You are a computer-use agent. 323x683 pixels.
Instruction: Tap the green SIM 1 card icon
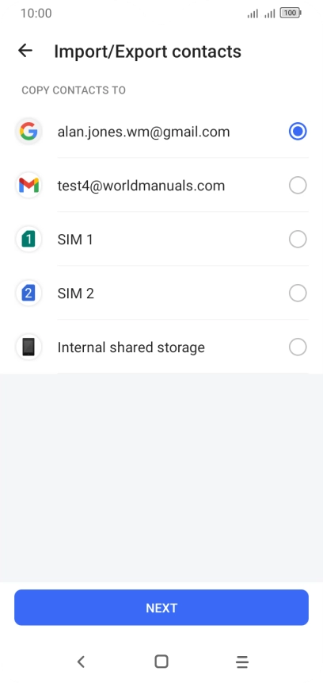point(28,239)
